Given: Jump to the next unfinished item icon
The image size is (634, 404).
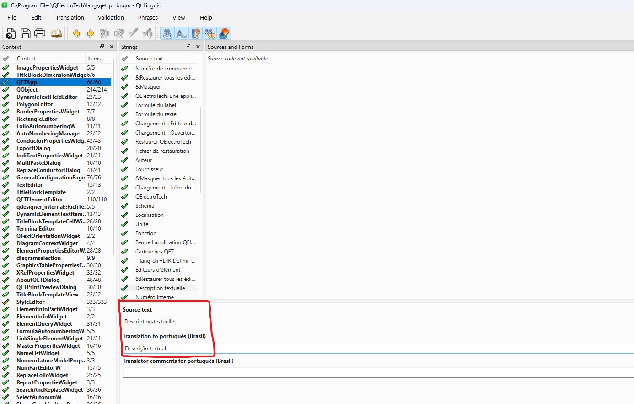Looking at the screenshot, I should [x=119, y=33].
